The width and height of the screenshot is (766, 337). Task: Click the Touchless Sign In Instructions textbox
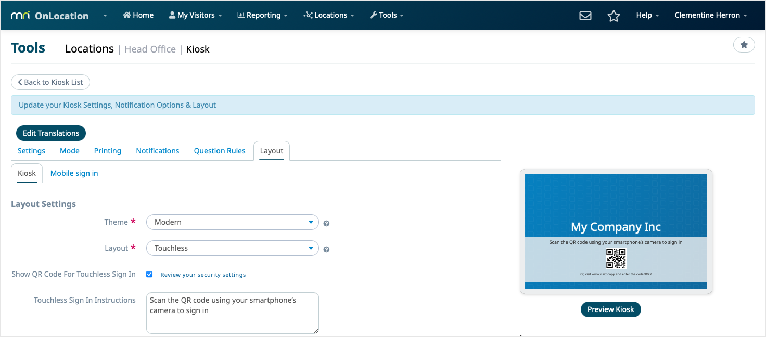[x=232, y=313]
